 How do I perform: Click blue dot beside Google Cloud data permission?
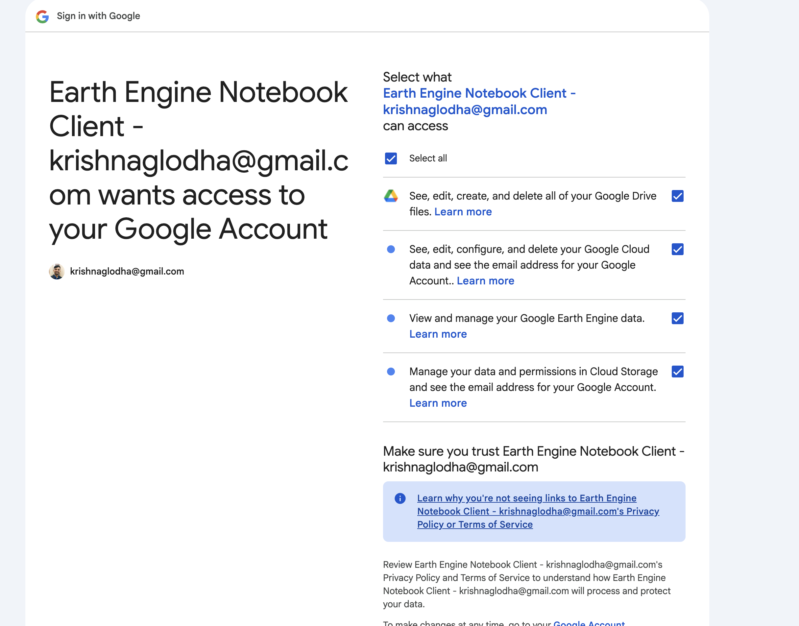pos(391,249)
